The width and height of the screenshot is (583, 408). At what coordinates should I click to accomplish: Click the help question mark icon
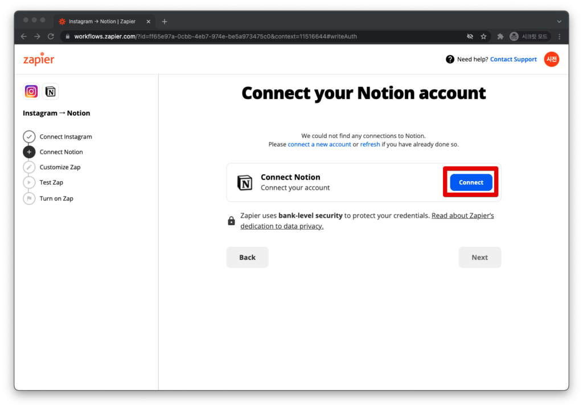[450, 59]
